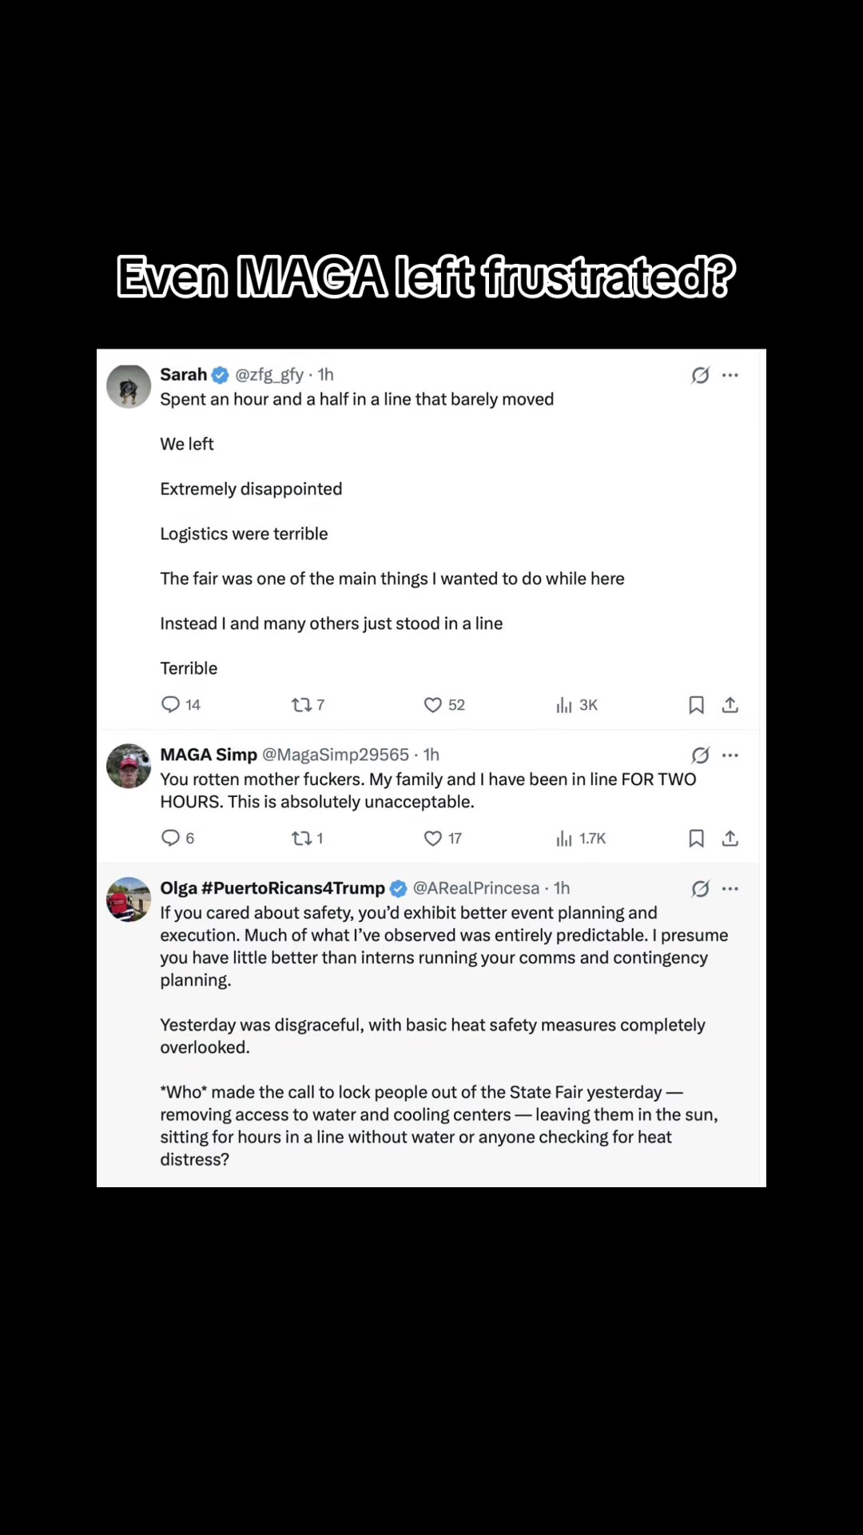This screenshot has height=1535, width=863.
Task: Click Grok icon on Olga's post
Action: tap(700, 888)
